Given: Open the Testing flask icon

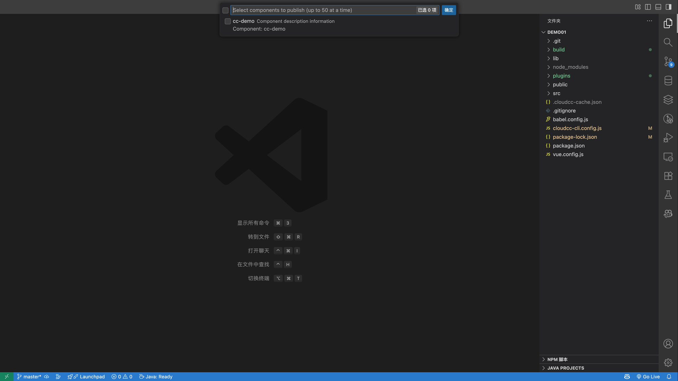Looking at the screenshot, I should click(x=668, y=195).
